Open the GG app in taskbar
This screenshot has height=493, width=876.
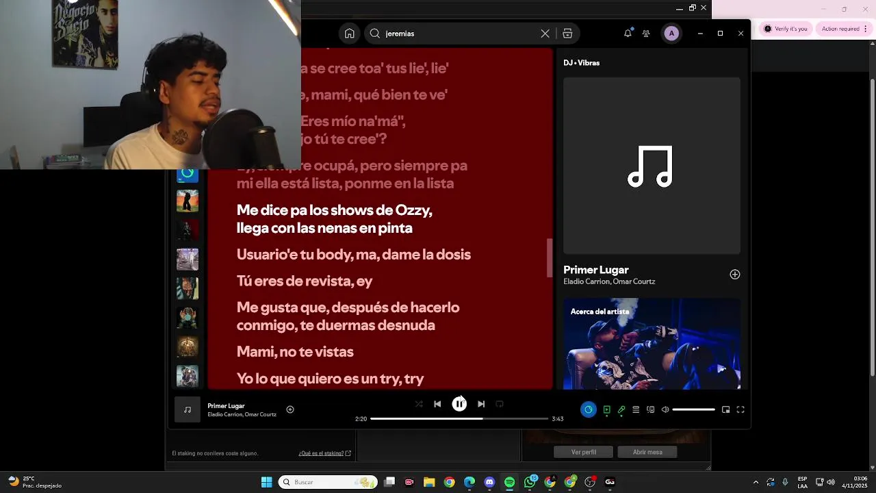pos(610,482)
